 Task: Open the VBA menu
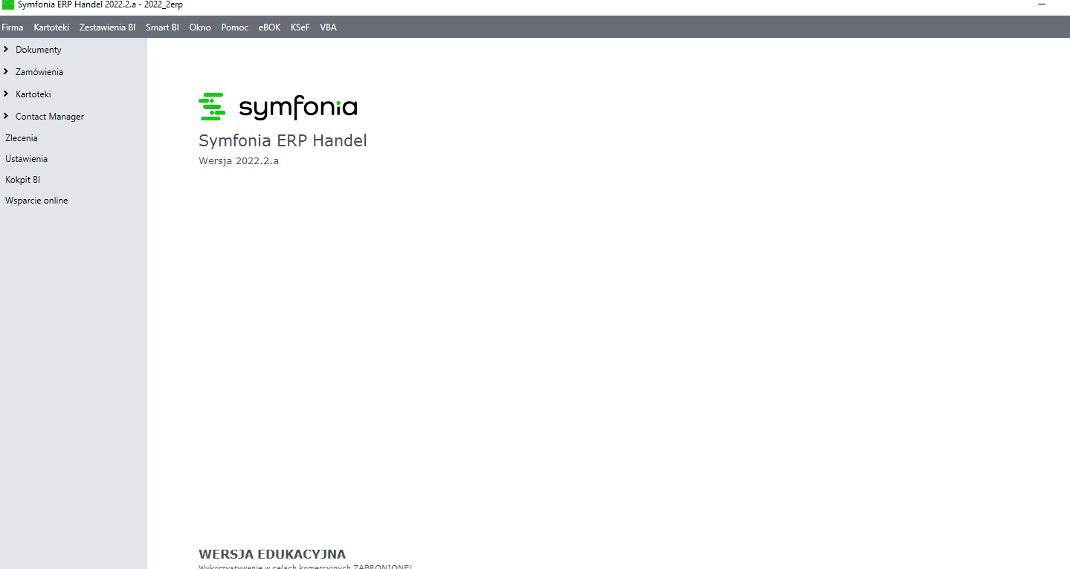[x=328, y=27]
